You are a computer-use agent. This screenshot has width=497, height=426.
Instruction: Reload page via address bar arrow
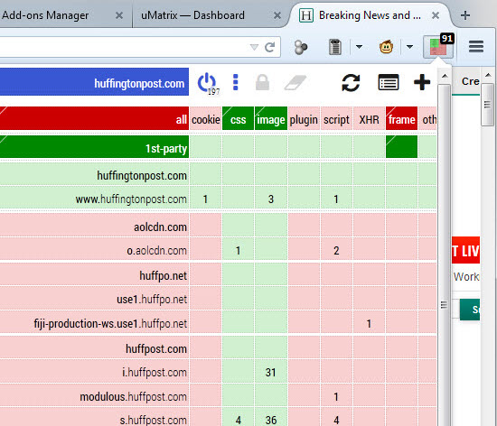click(270, 47)
